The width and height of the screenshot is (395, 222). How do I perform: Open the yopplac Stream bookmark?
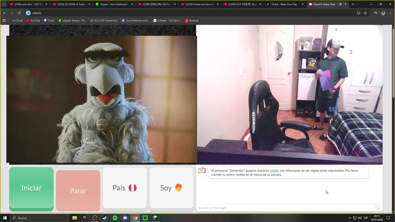(x=72, y=20)
